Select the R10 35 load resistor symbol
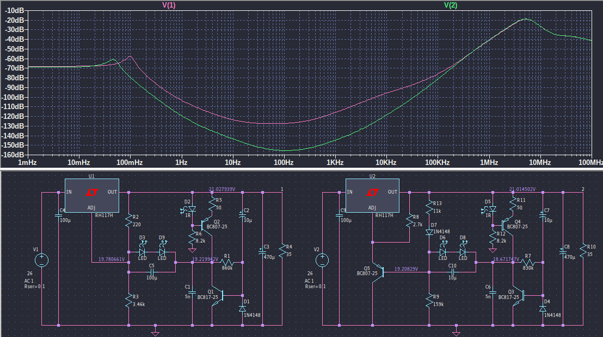Image resolution: width=603 pixels, height=337 pixels. 583,251
